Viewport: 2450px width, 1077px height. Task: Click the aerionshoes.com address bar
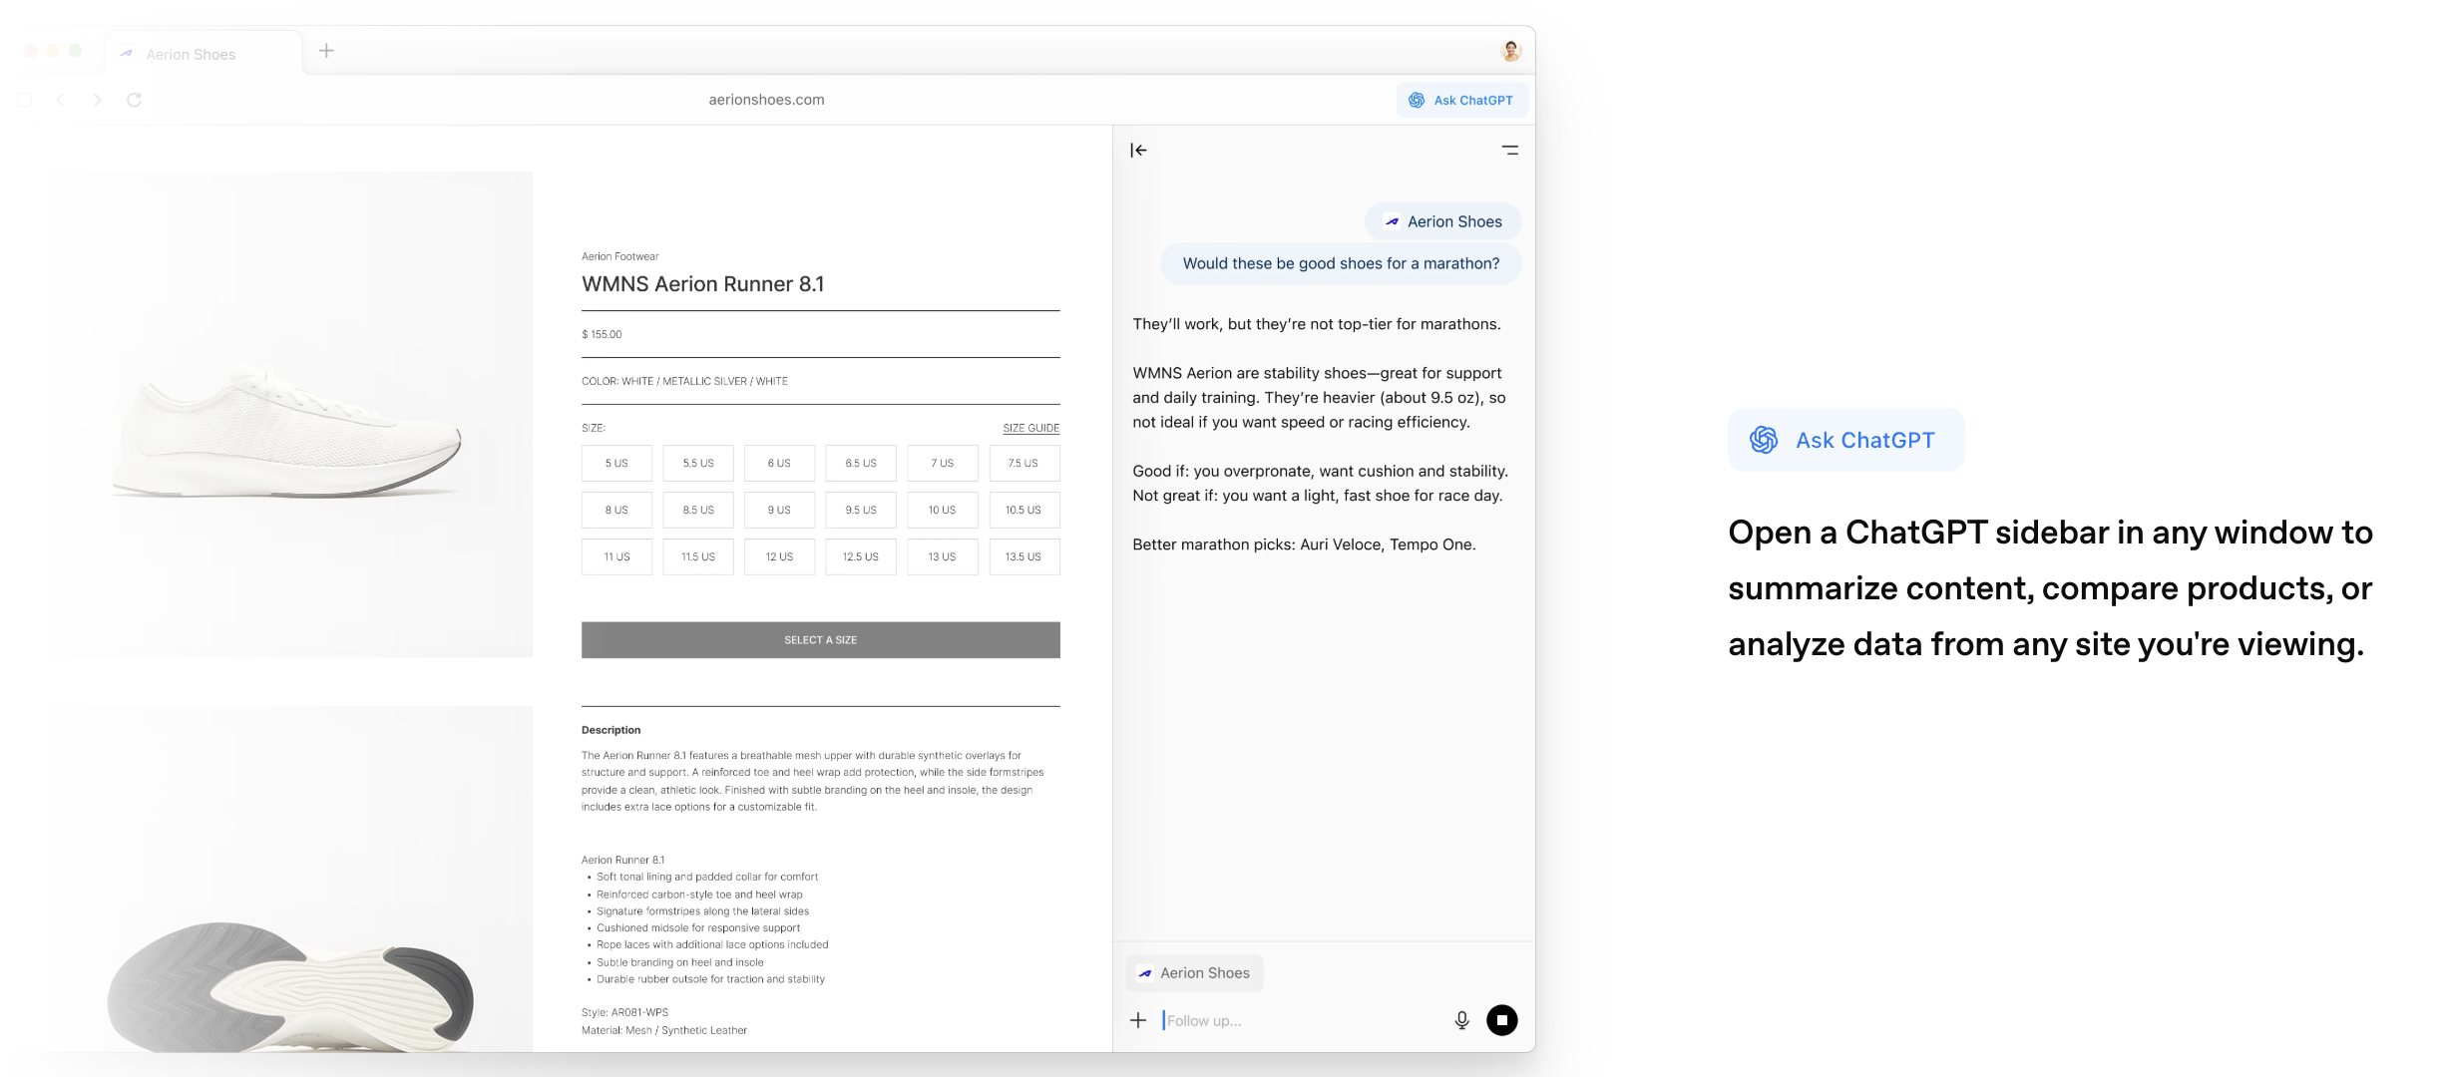(766, 100)
